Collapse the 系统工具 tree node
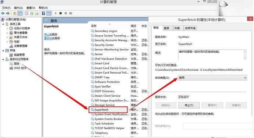The height and width of the screenshot is (138, 254). pos(3,24)
